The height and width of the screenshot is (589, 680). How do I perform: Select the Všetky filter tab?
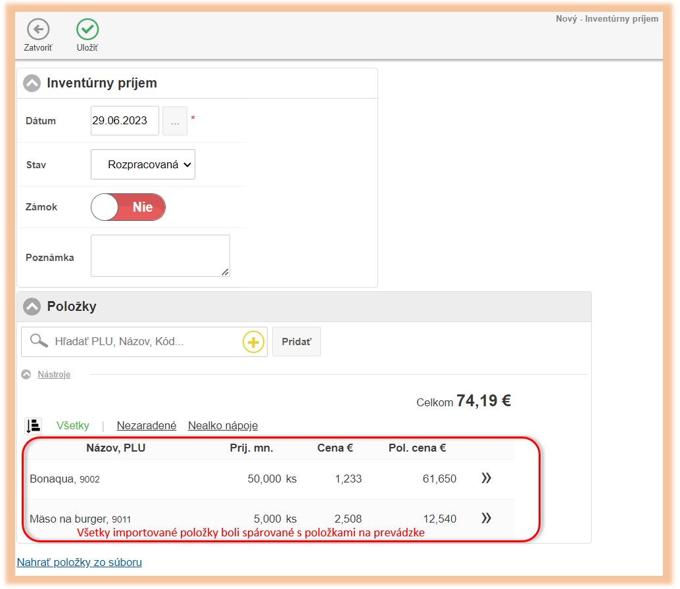[72, 425]
